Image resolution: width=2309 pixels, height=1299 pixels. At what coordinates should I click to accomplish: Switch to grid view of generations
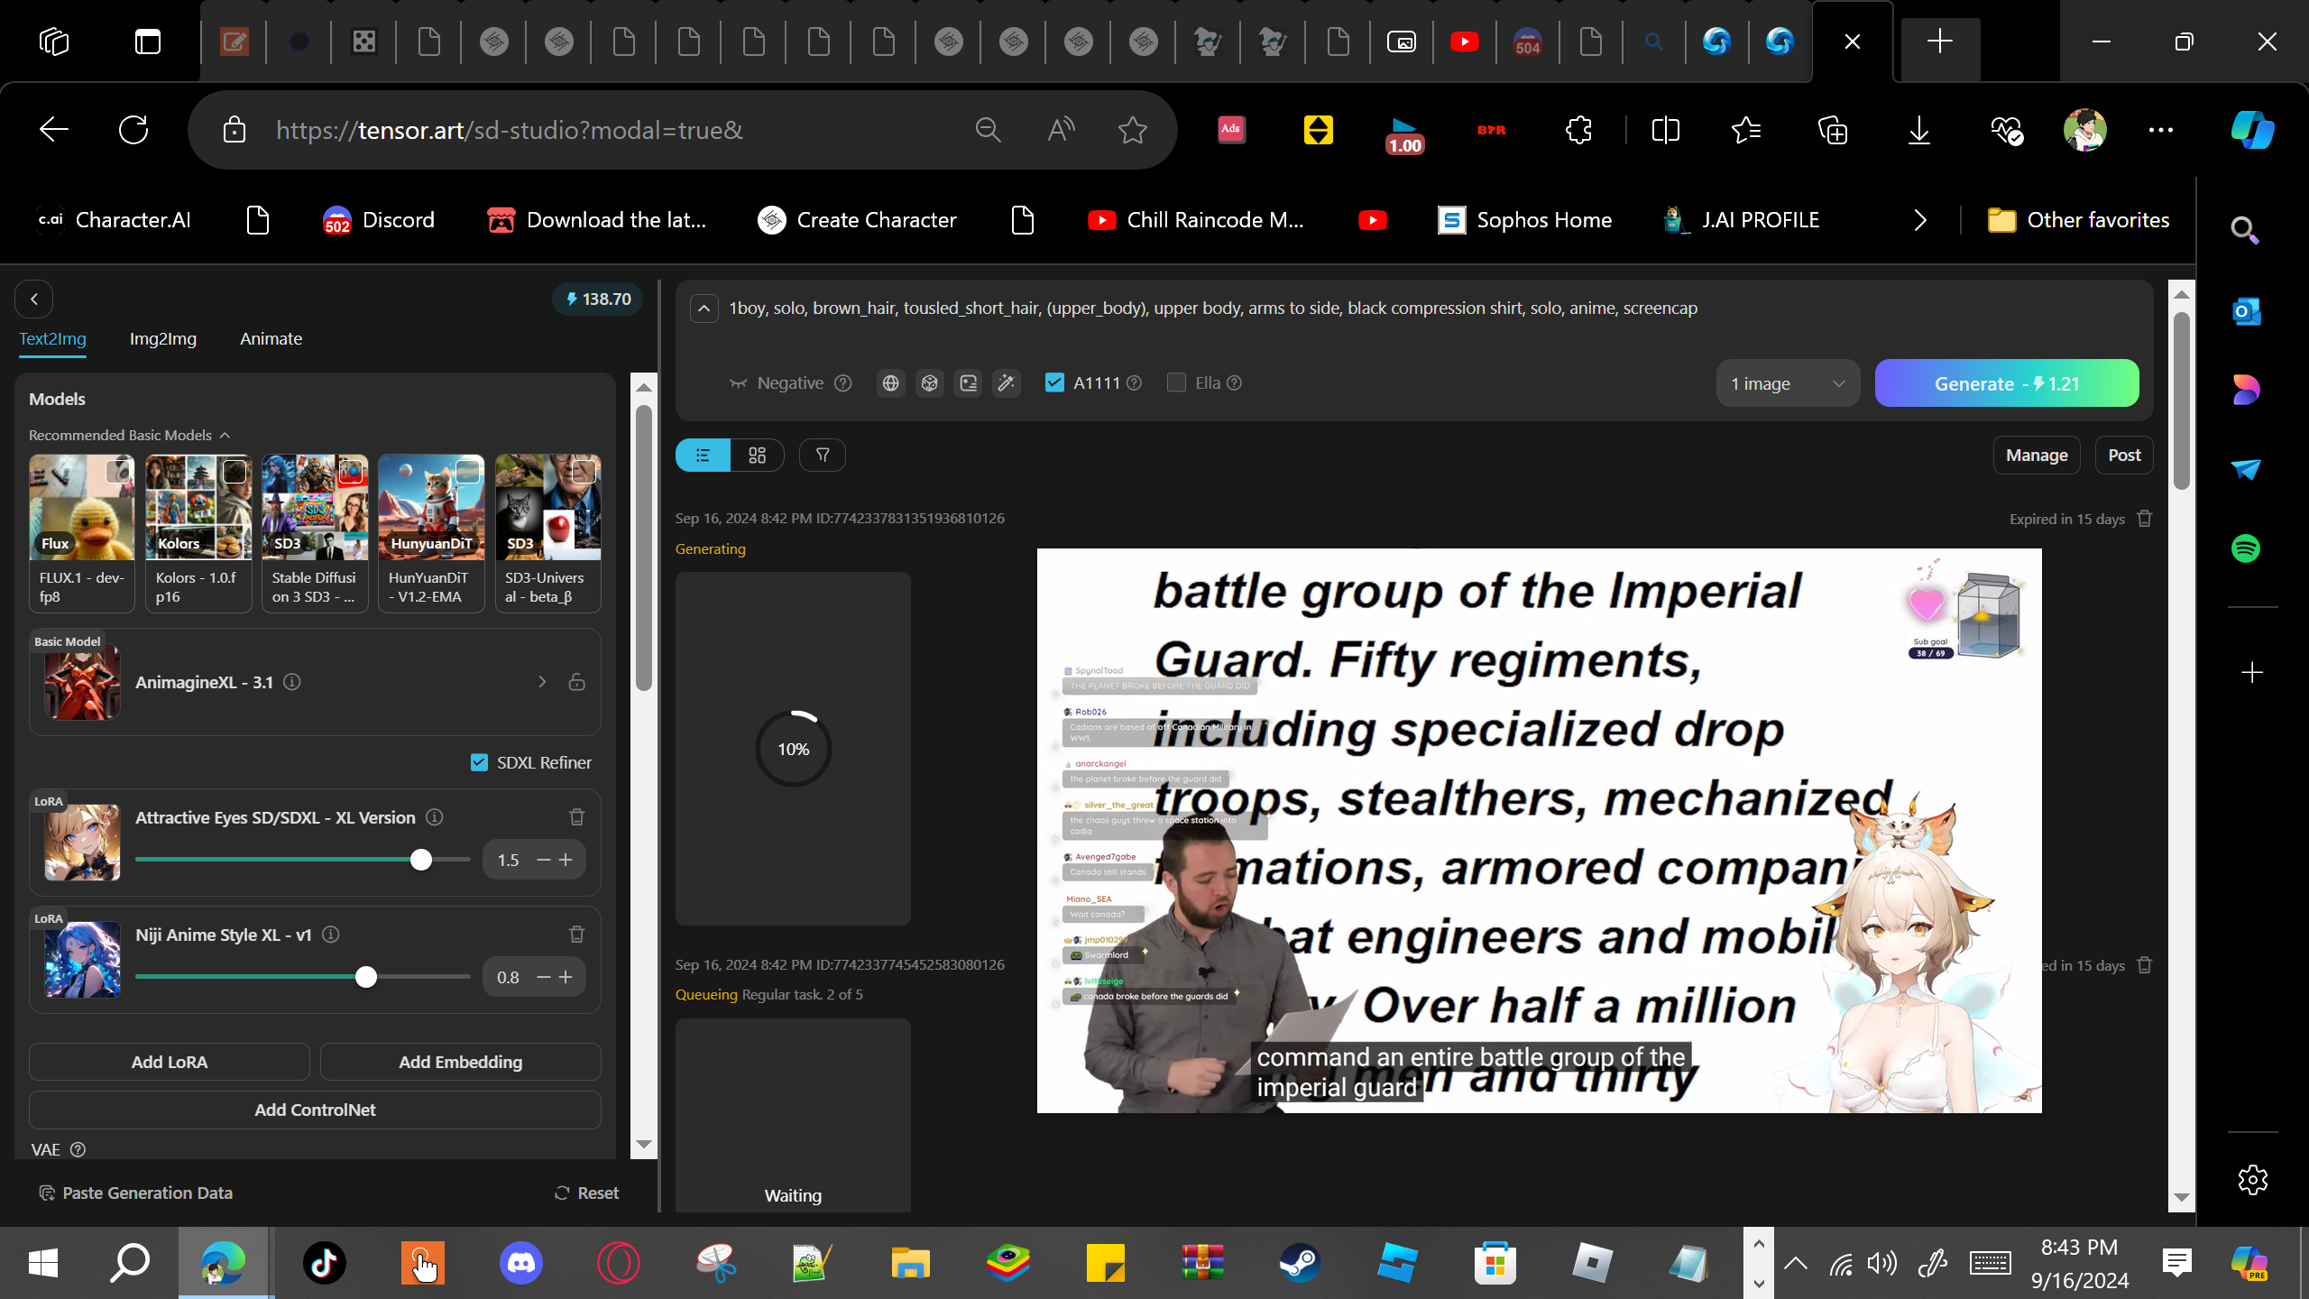point(757,456)
